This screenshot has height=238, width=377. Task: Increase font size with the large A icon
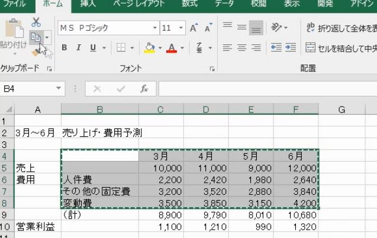194,28
